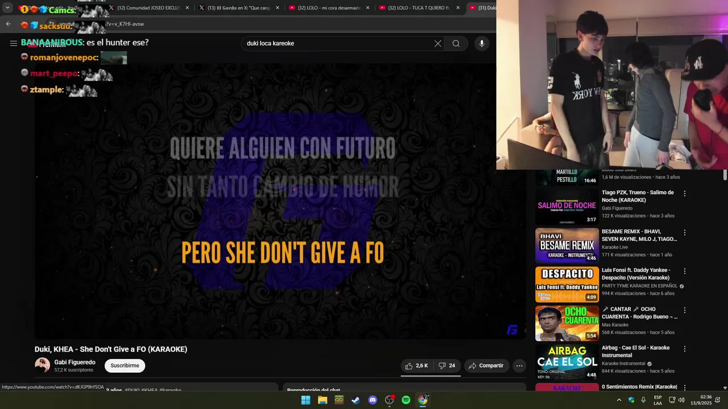
Task: Open the Mas Karaoke channel name
Action: tap(615, 325)
